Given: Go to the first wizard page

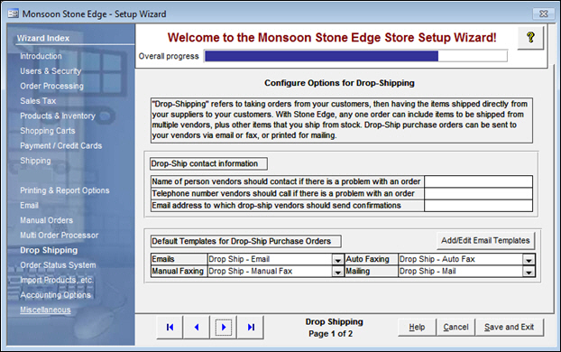Looking at the screenshot, I should 170,327.
